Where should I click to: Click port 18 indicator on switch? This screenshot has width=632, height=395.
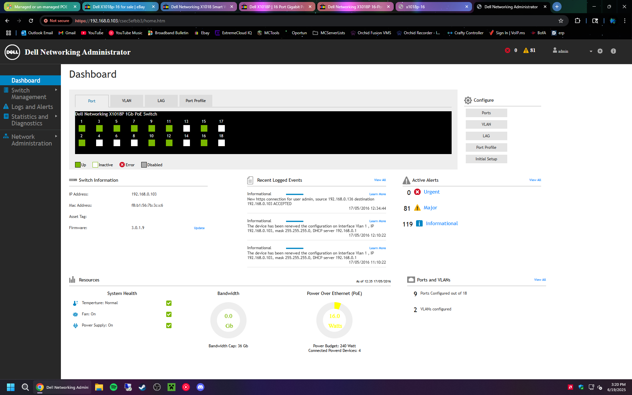(x=222, y=143)
